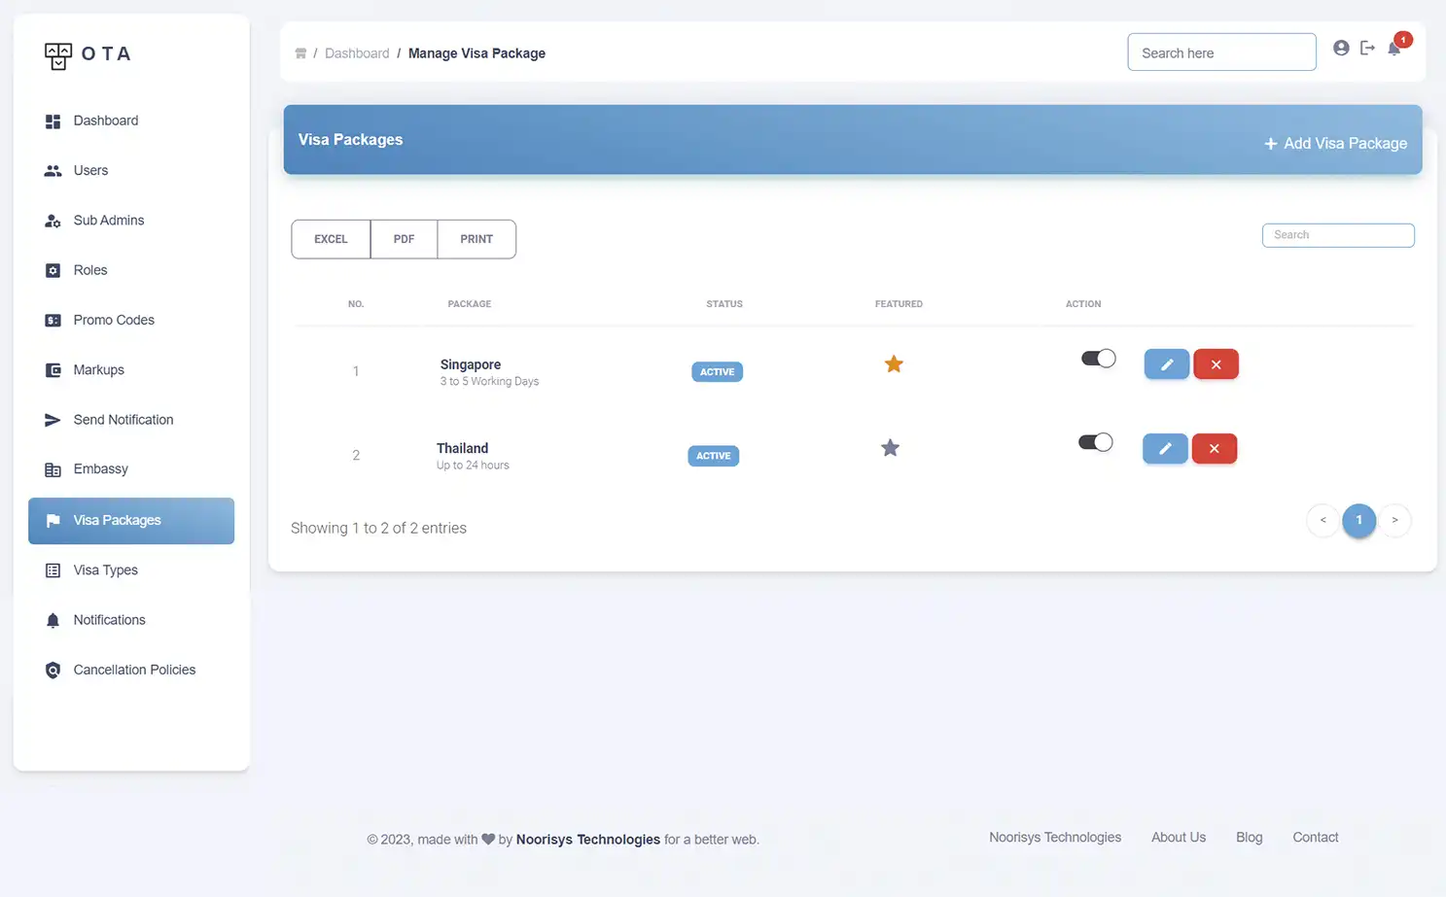Open Promo Codes from sidebar menu
The image size is (1446, 897).
(114, 320)
